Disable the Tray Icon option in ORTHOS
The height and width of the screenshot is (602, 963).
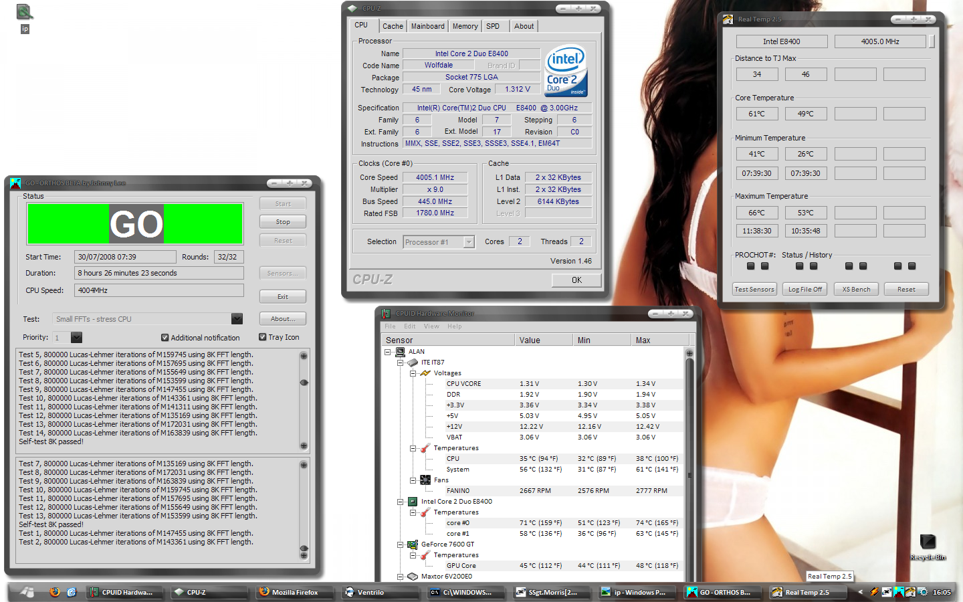click(262, 337)
